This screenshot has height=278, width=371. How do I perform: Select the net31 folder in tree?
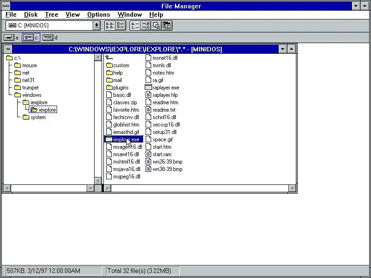[25, 80]
